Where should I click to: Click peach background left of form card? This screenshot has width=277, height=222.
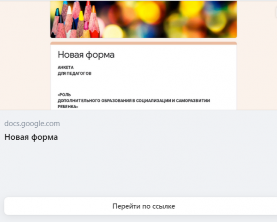click(x=25, y=69)
